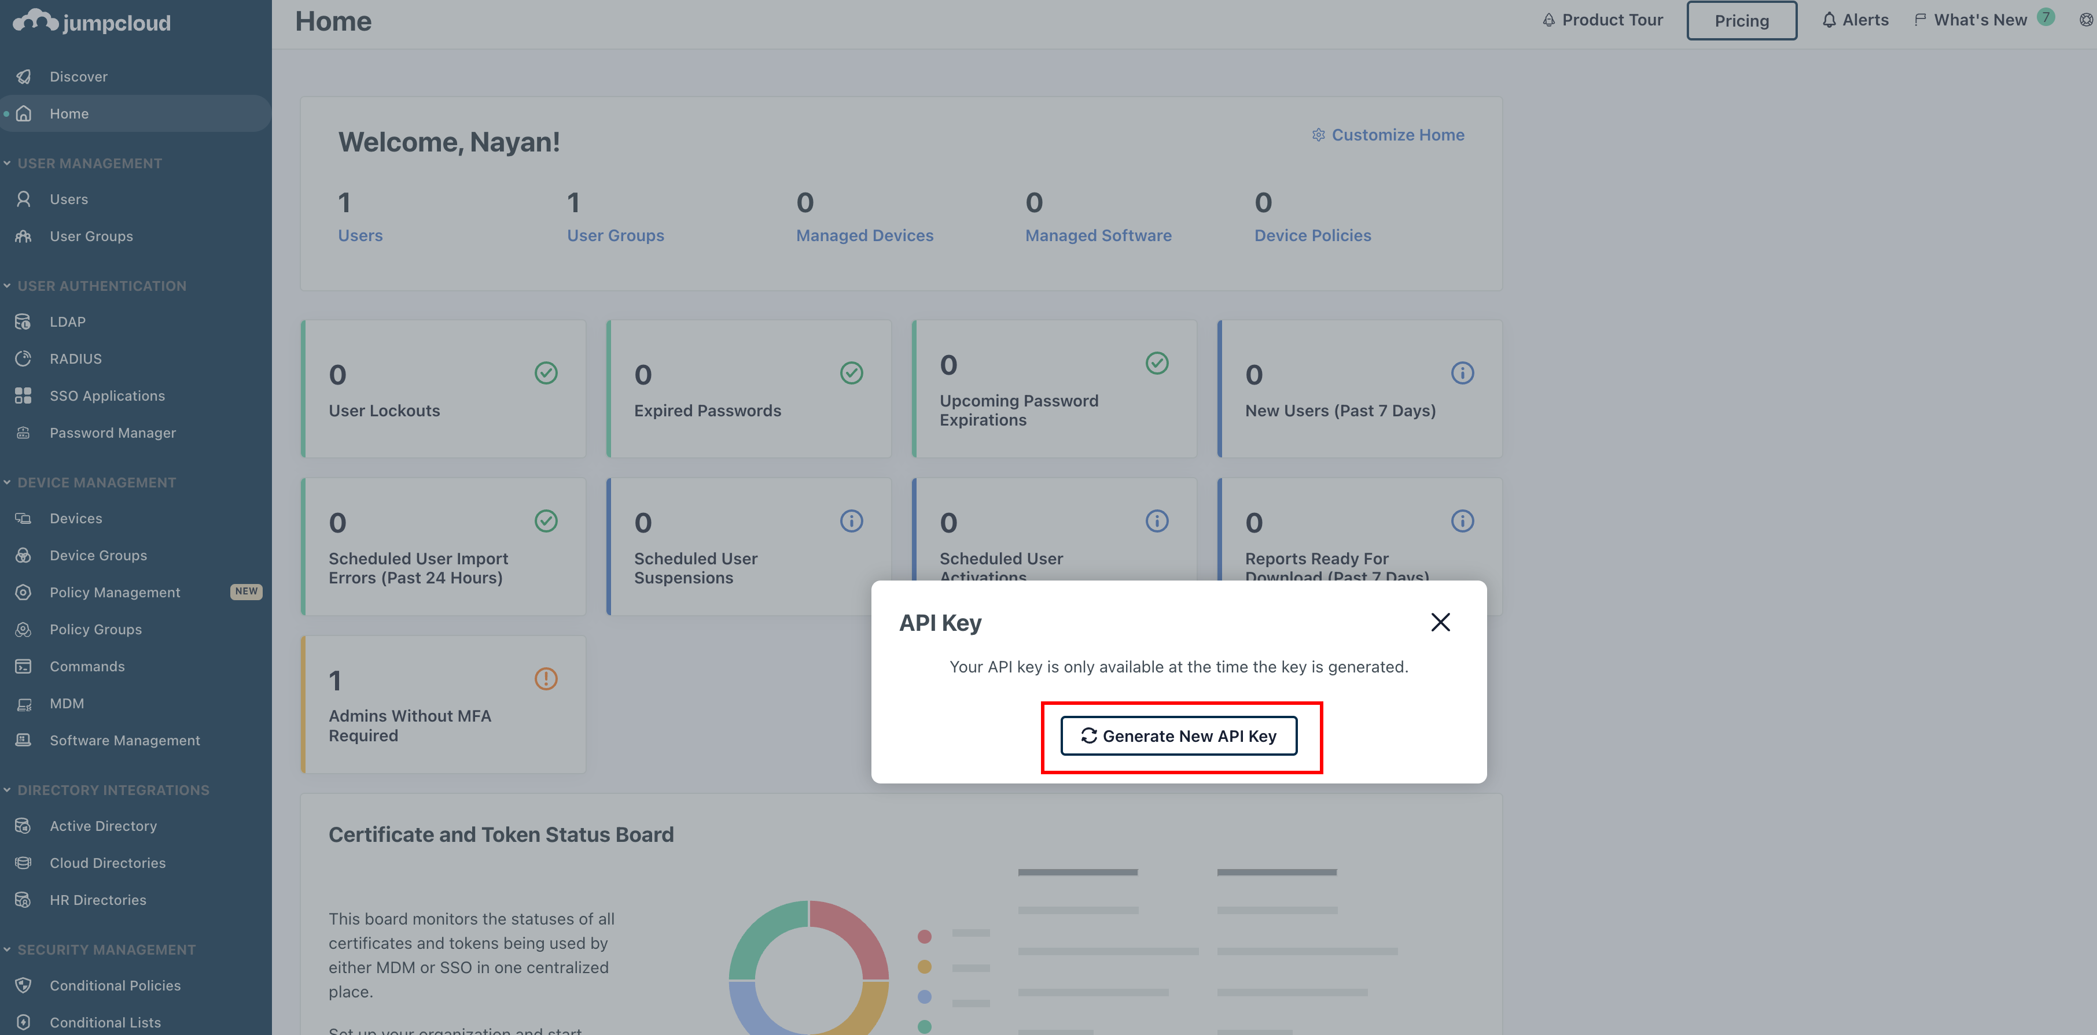Click the Cloud Directories icon
Image resolution: width=2097 pixels, height=1035 pixels.
[24, 863]
